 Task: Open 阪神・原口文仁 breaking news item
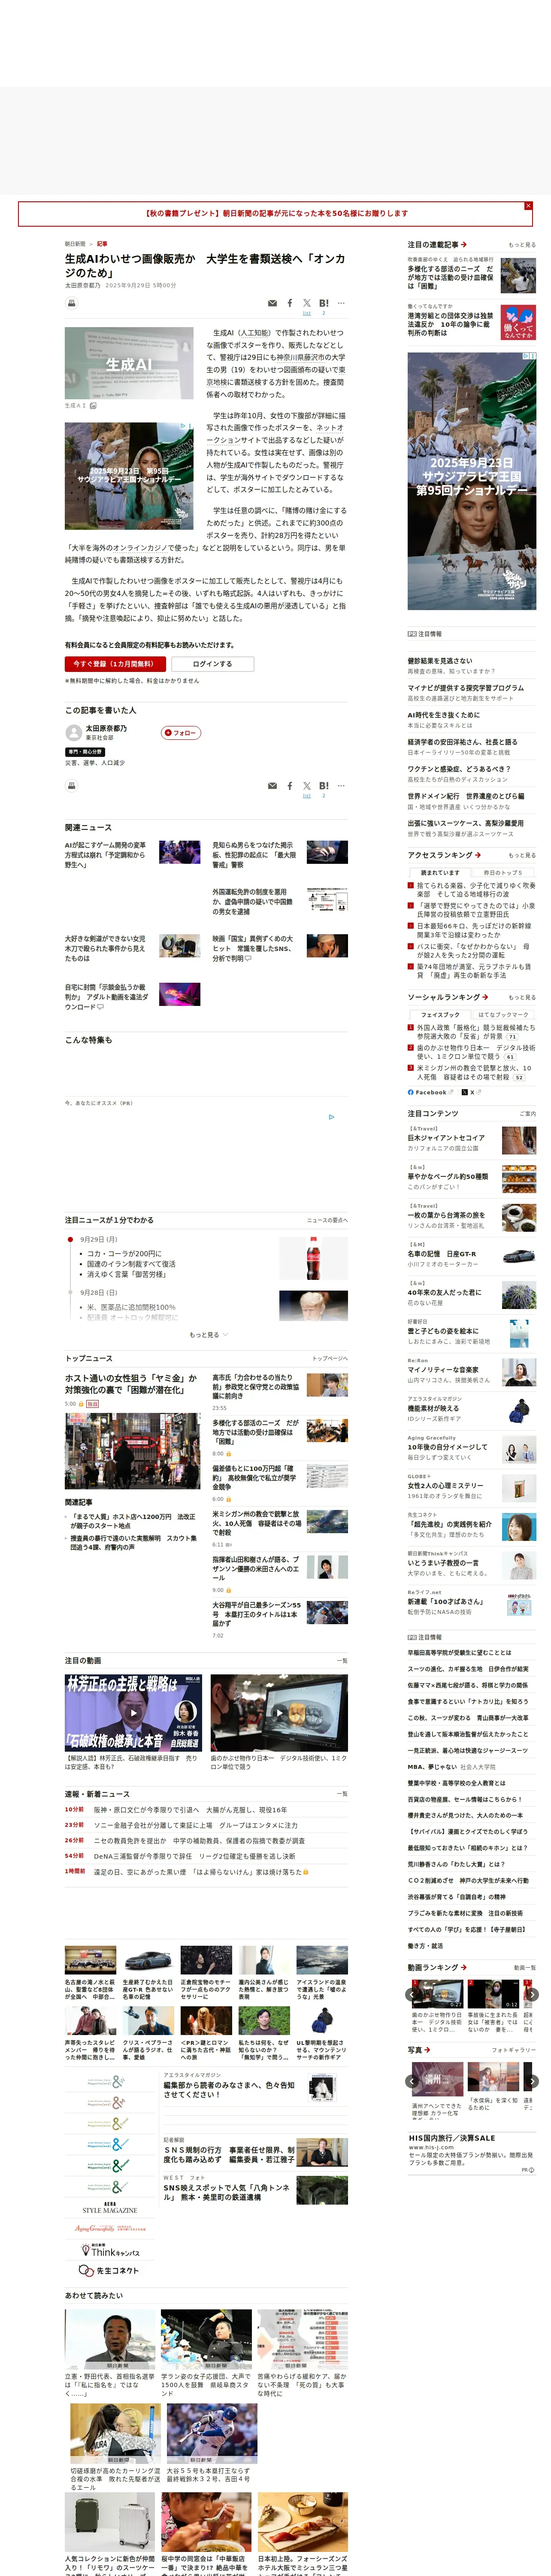(190, 1810)
